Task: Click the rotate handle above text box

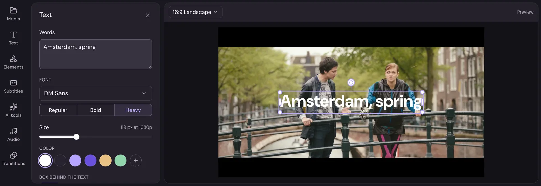Action: [x=351, y=82]
